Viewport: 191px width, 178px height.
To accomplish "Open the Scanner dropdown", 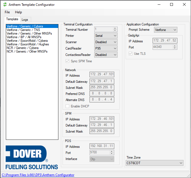I will [x=106, y=42].
